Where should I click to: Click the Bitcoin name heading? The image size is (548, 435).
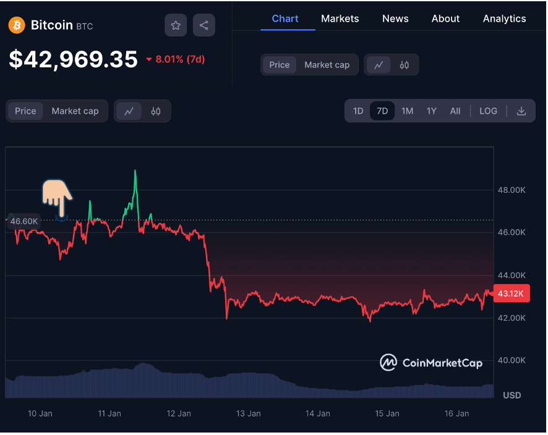(x=52, y=25)
